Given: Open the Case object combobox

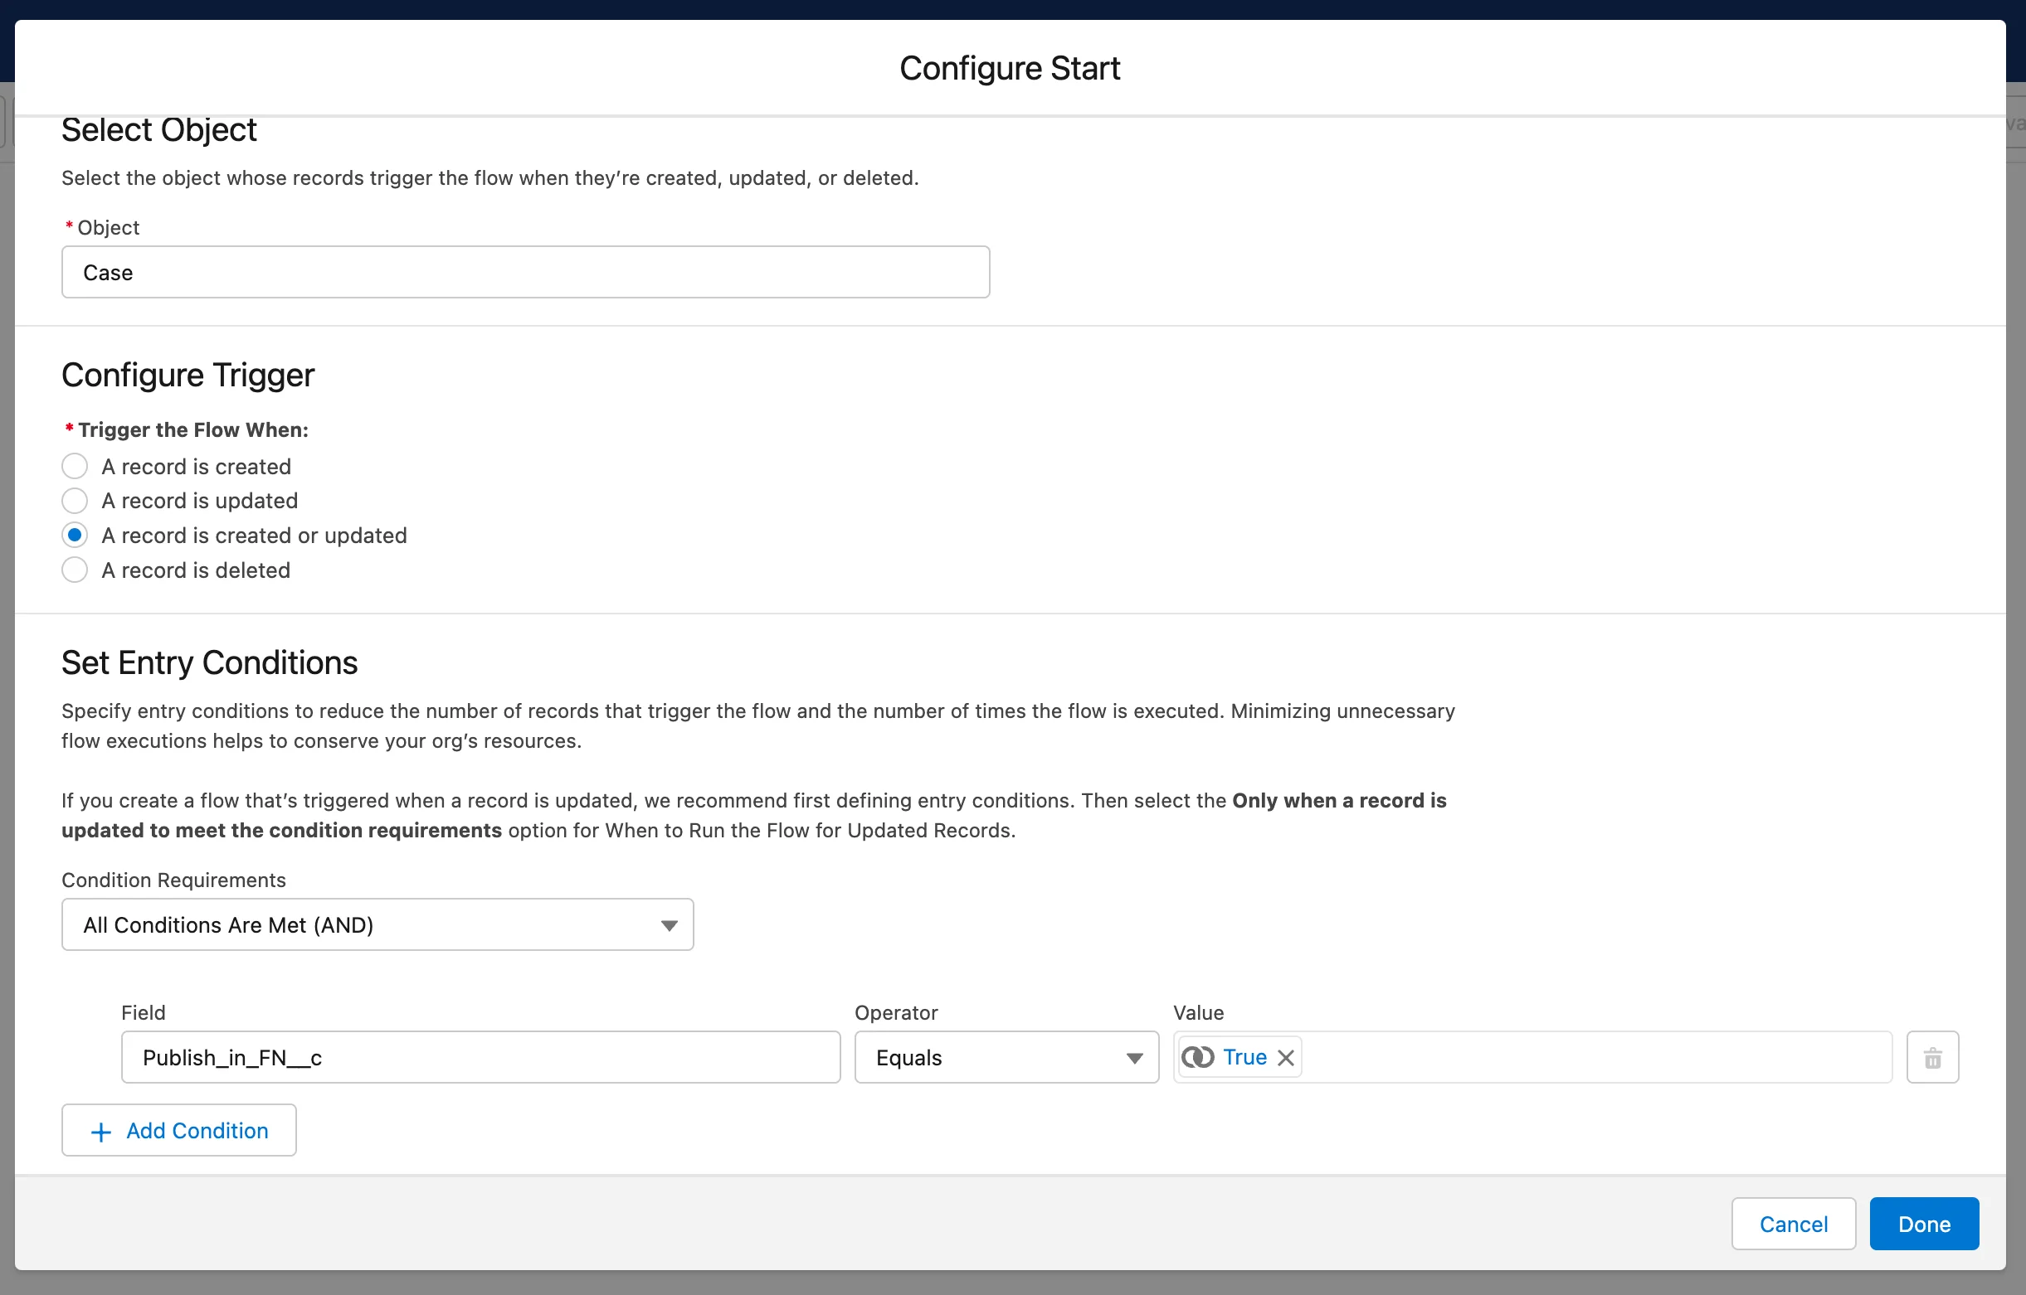Looking at the screenshot, I should click(525, 272).
